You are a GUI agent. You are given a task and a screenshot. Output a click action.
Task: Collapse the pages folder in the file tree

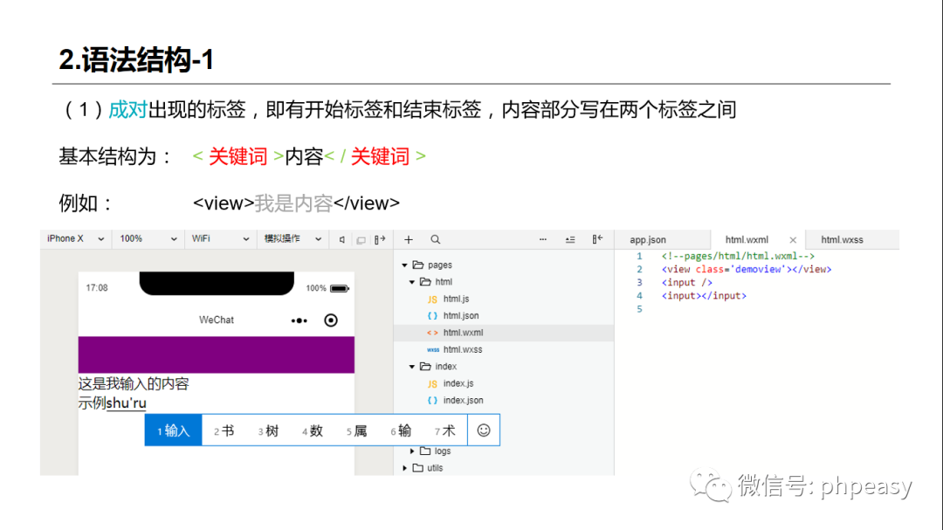404,265
